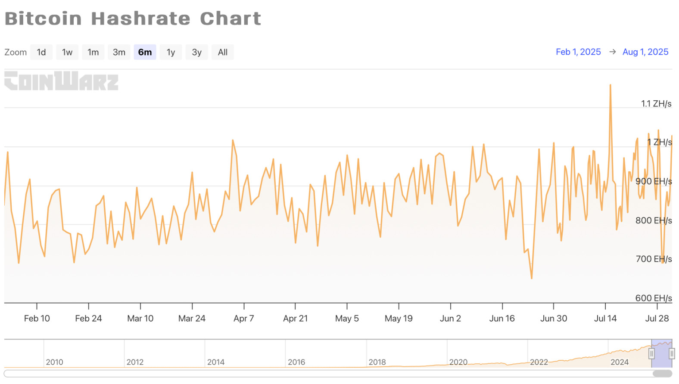Set zoom range to 1d

(x=41, y=52)
